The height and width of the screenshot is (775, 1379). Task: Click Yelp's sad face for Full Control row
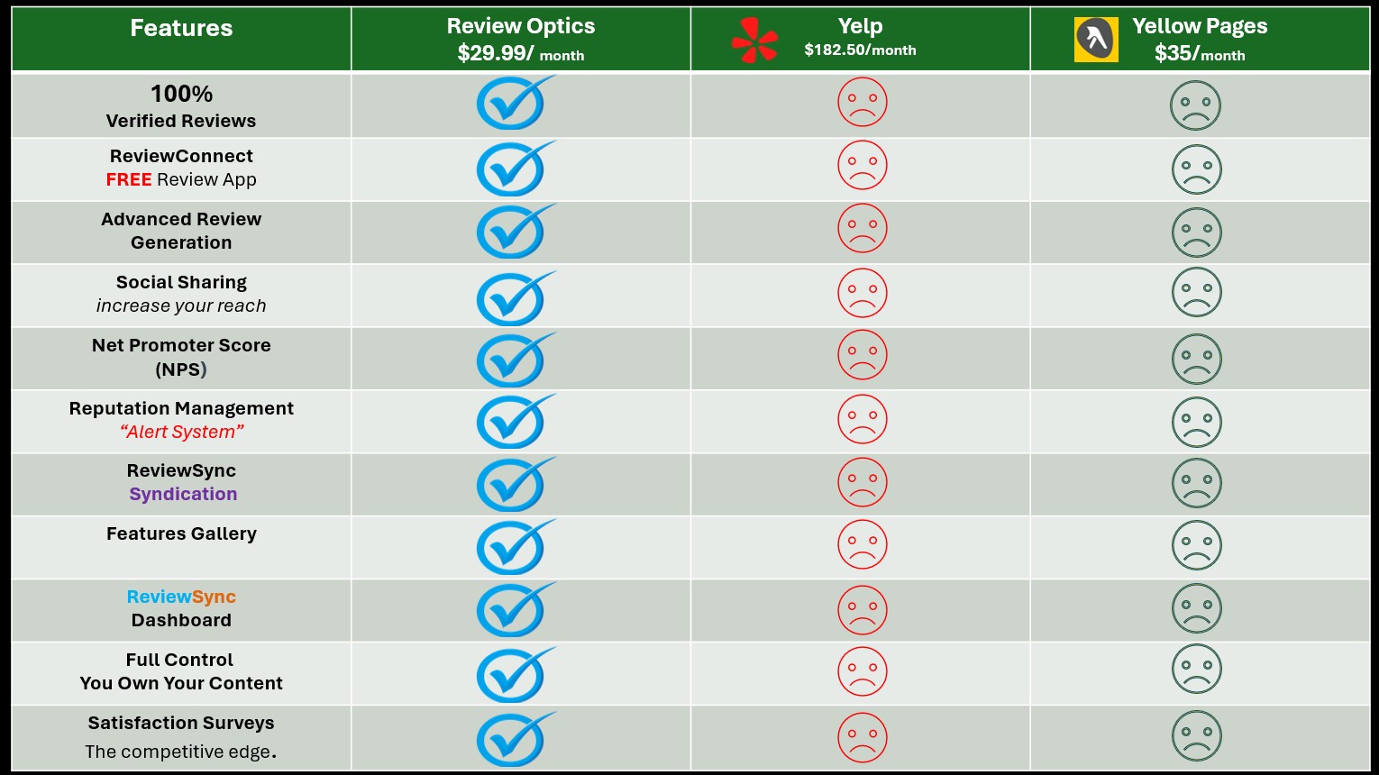coord(863,671)
